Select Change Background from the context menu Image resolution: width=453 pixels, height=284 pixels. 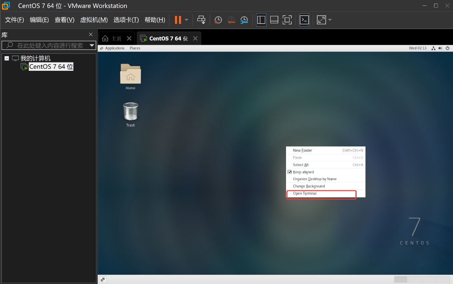(308, 186)
